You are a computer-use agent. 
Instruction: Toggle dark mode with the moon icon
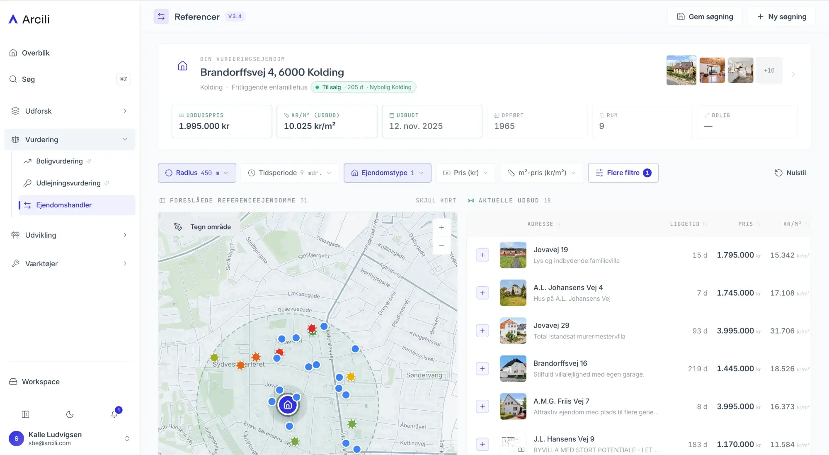(x=70, y=414)
